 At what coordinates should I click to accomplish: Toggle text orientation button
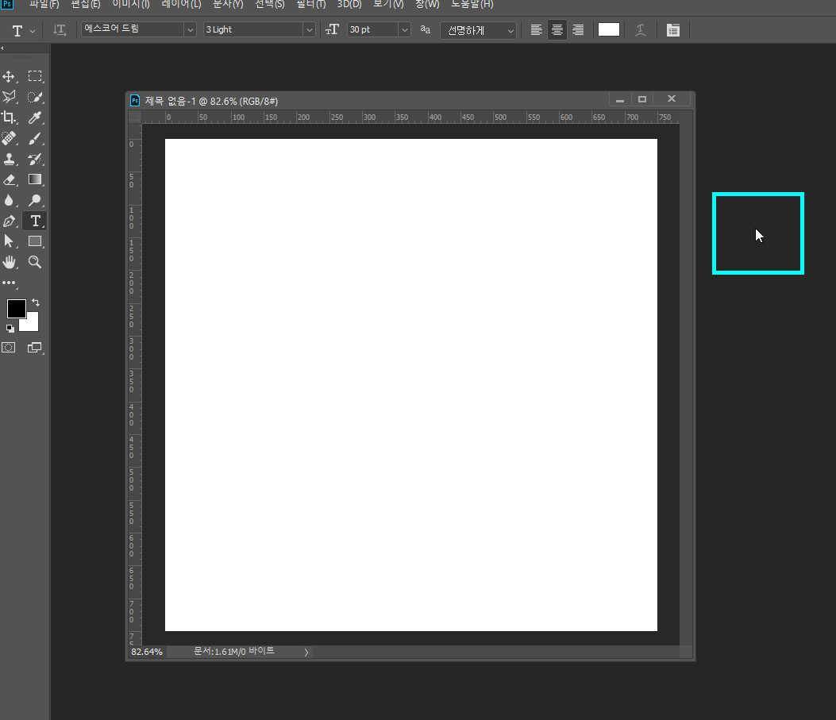tap(60, 30)
